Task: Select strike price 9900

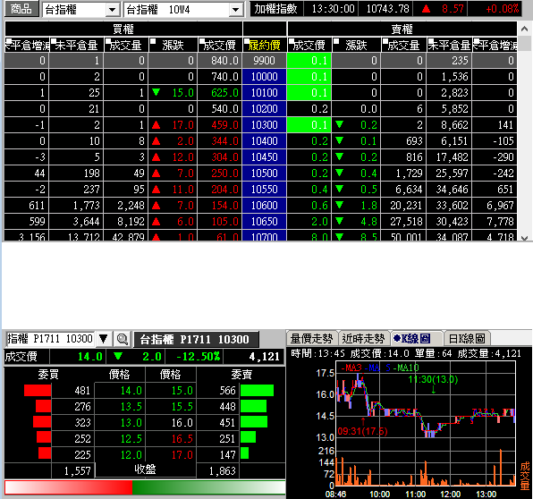Action: tap(265, 61)
